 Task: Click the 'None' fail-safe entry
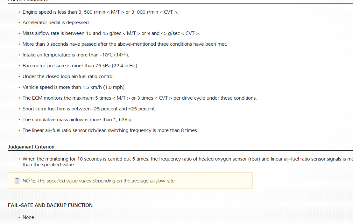click(x=28, y=217)
